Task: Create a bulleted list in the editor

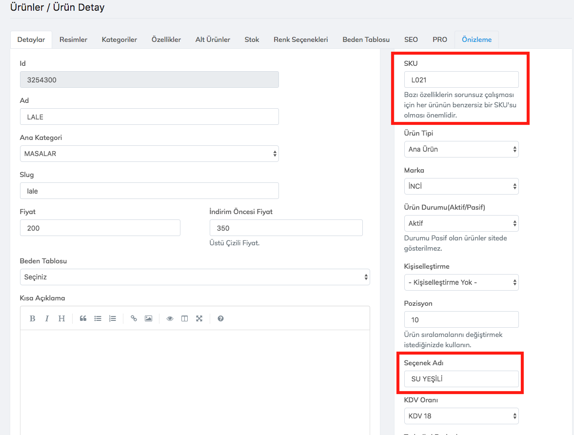Action: tap(98, 318)
